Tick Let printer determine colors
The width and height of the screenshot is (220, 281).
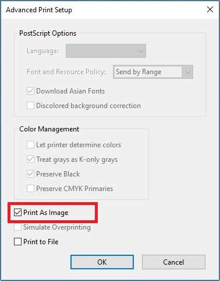click(30, 145)
